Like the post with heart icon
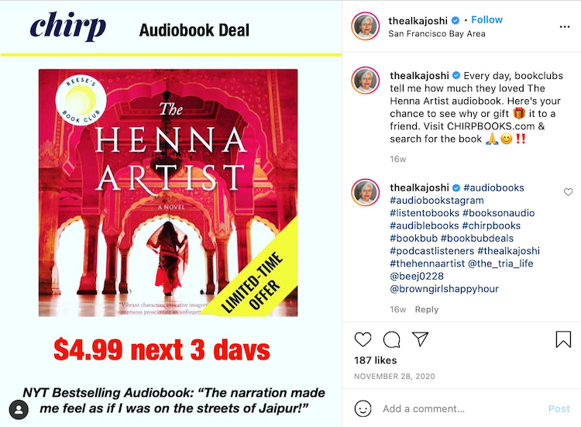 click(363, 339)
